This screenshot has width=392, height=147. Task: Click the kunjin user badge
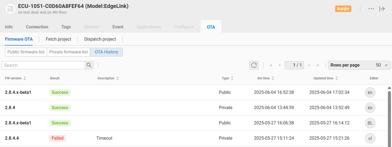point(343,9)
